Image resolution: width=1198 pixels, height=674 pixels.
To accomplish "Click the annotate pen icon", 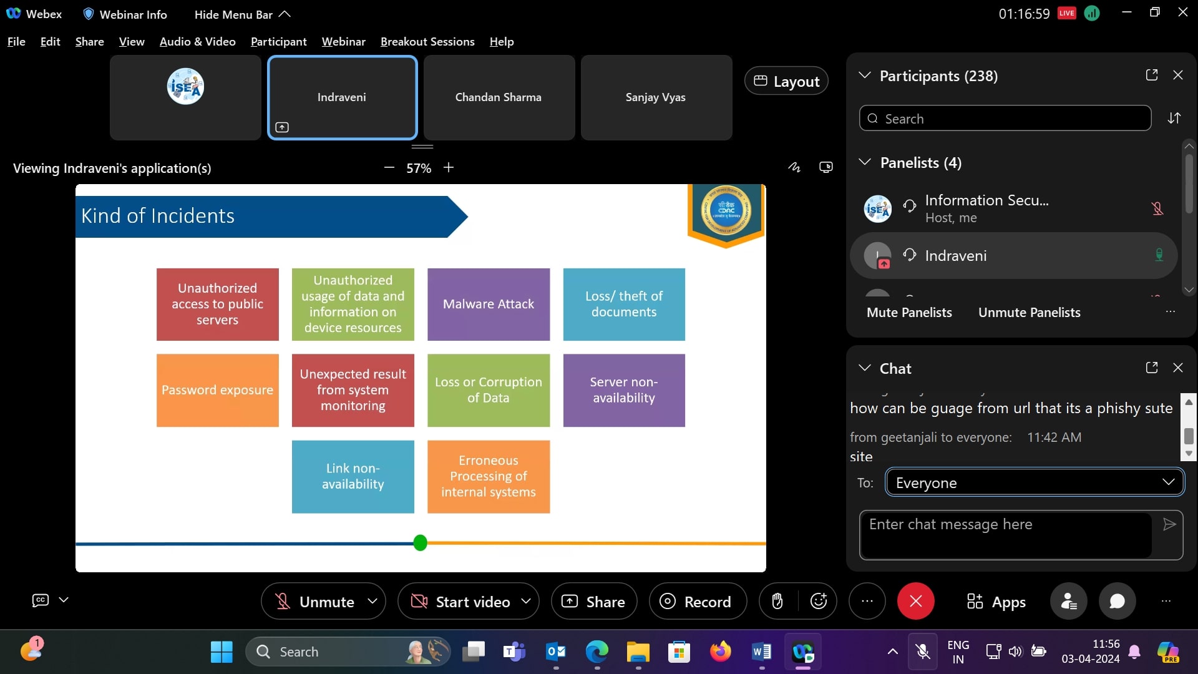I will (x=794, y=167).
